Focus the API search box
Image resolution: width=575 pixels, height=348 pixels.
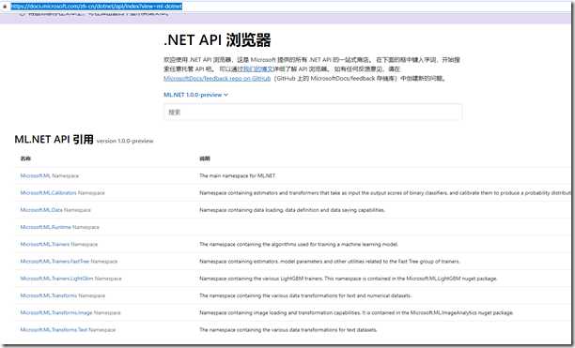[x=313, y=112]
